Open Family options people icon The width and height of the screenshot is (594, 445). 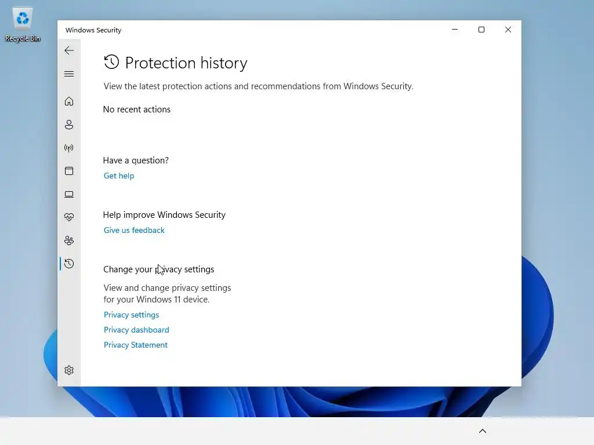point(69,240)
